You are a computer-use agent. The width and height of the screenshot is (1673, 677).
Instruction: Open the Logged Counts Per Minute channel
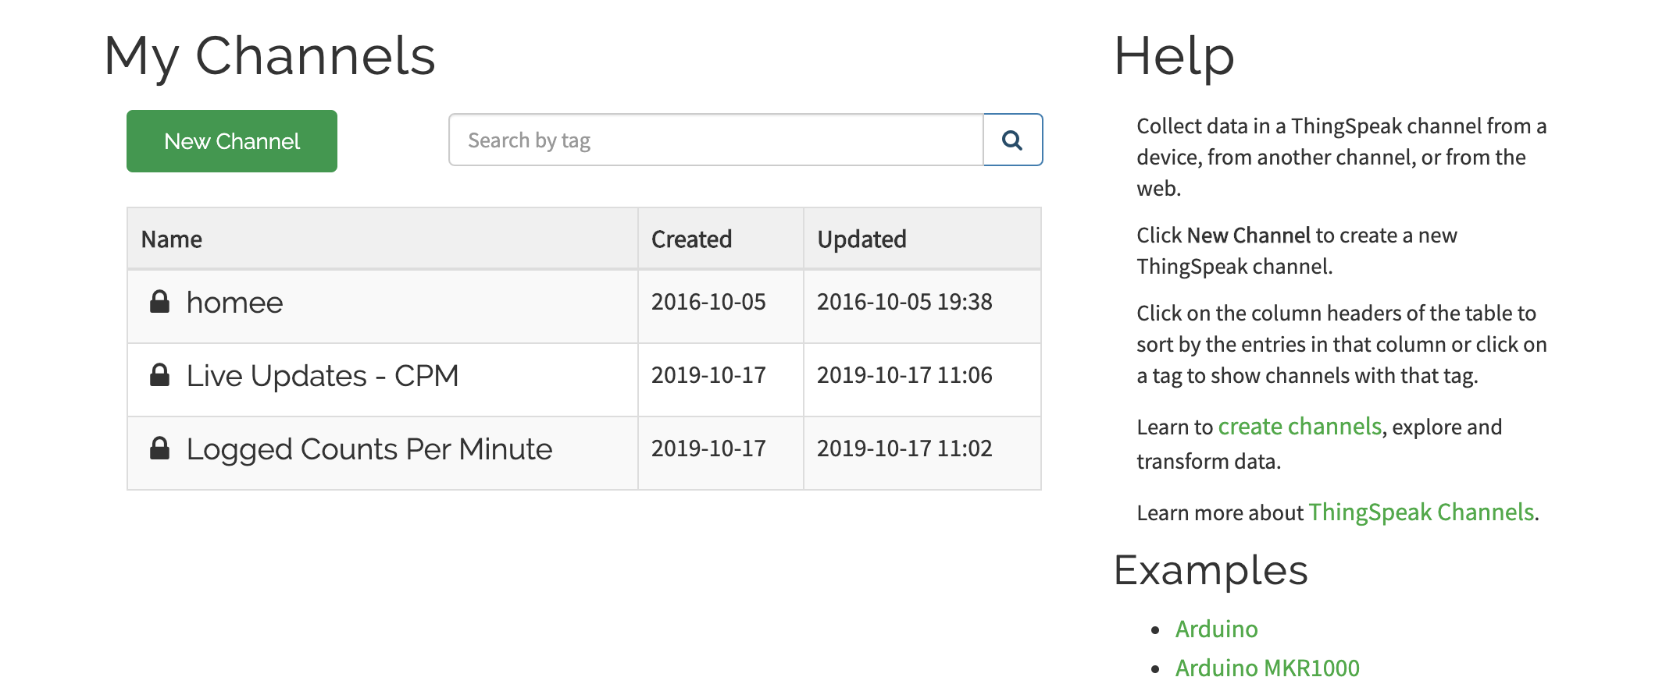369,449
